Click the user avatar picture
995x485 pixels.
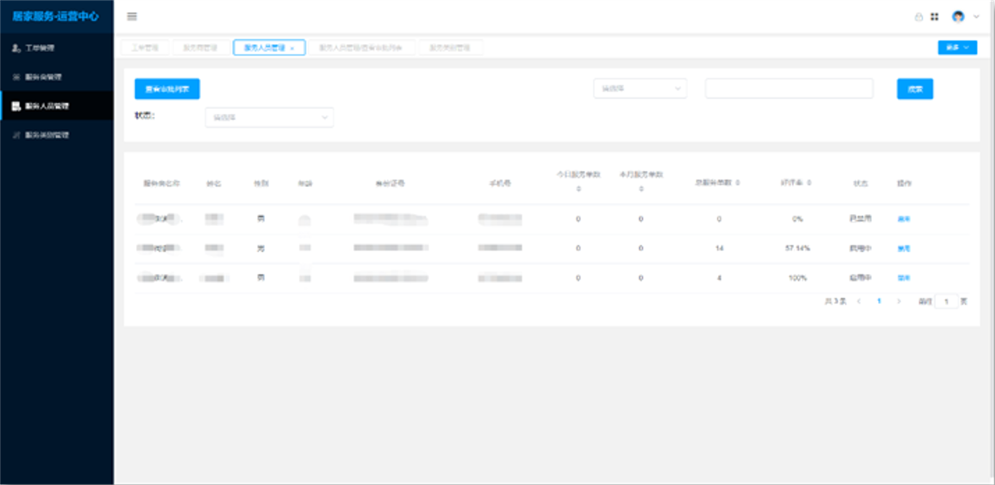pos(958,17)
